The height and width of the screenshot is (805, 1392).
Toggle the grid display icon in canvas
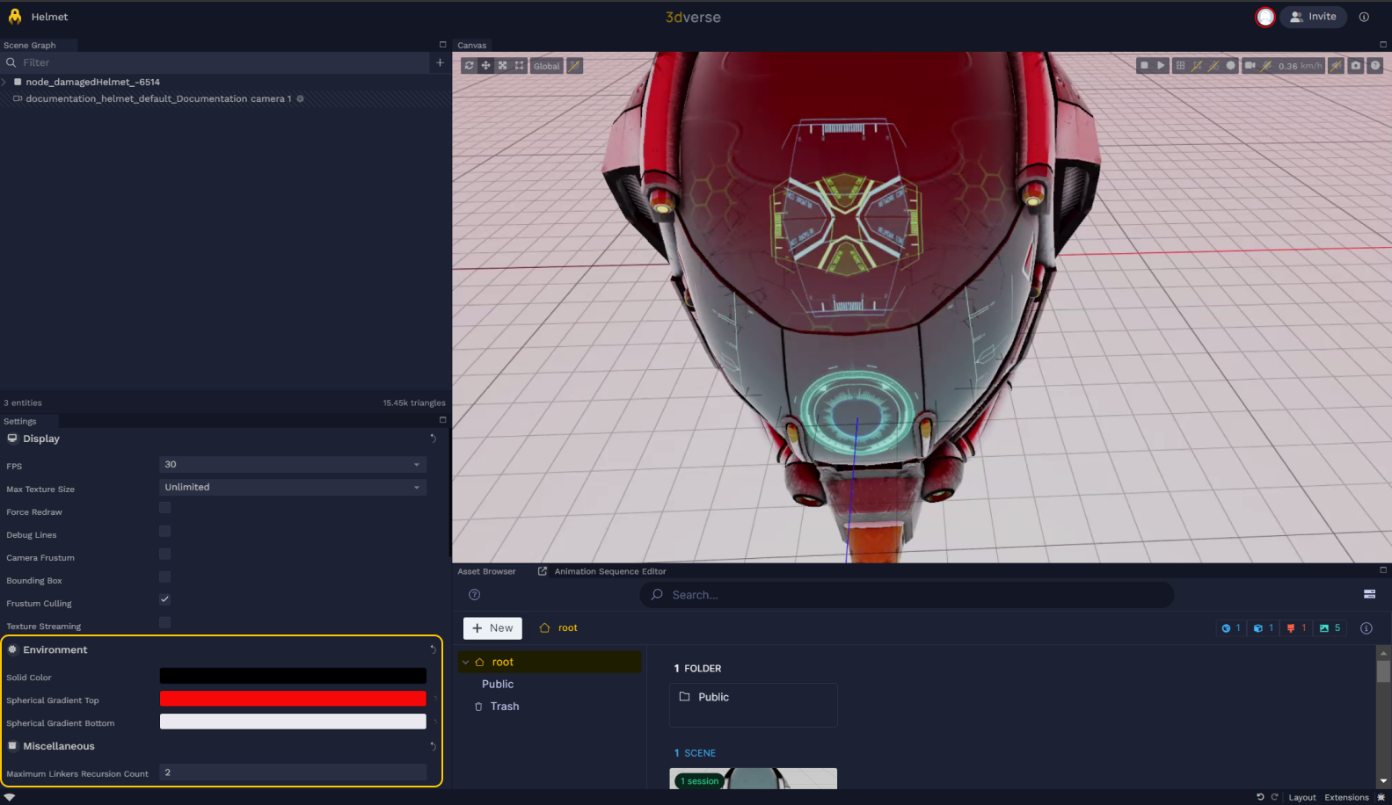click(x=1180, y=66)
